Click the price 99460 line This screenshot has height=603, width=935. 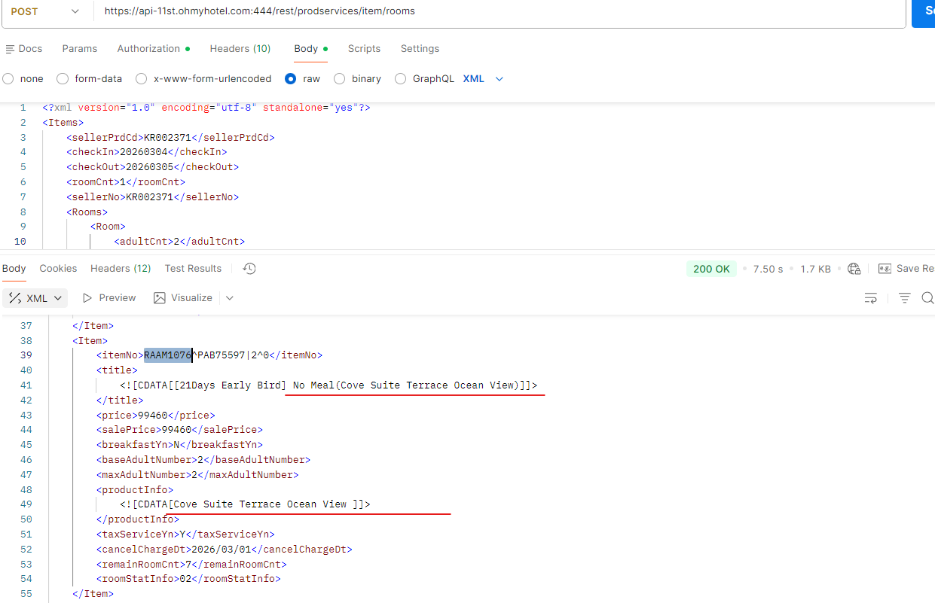[x=155, y=415]
